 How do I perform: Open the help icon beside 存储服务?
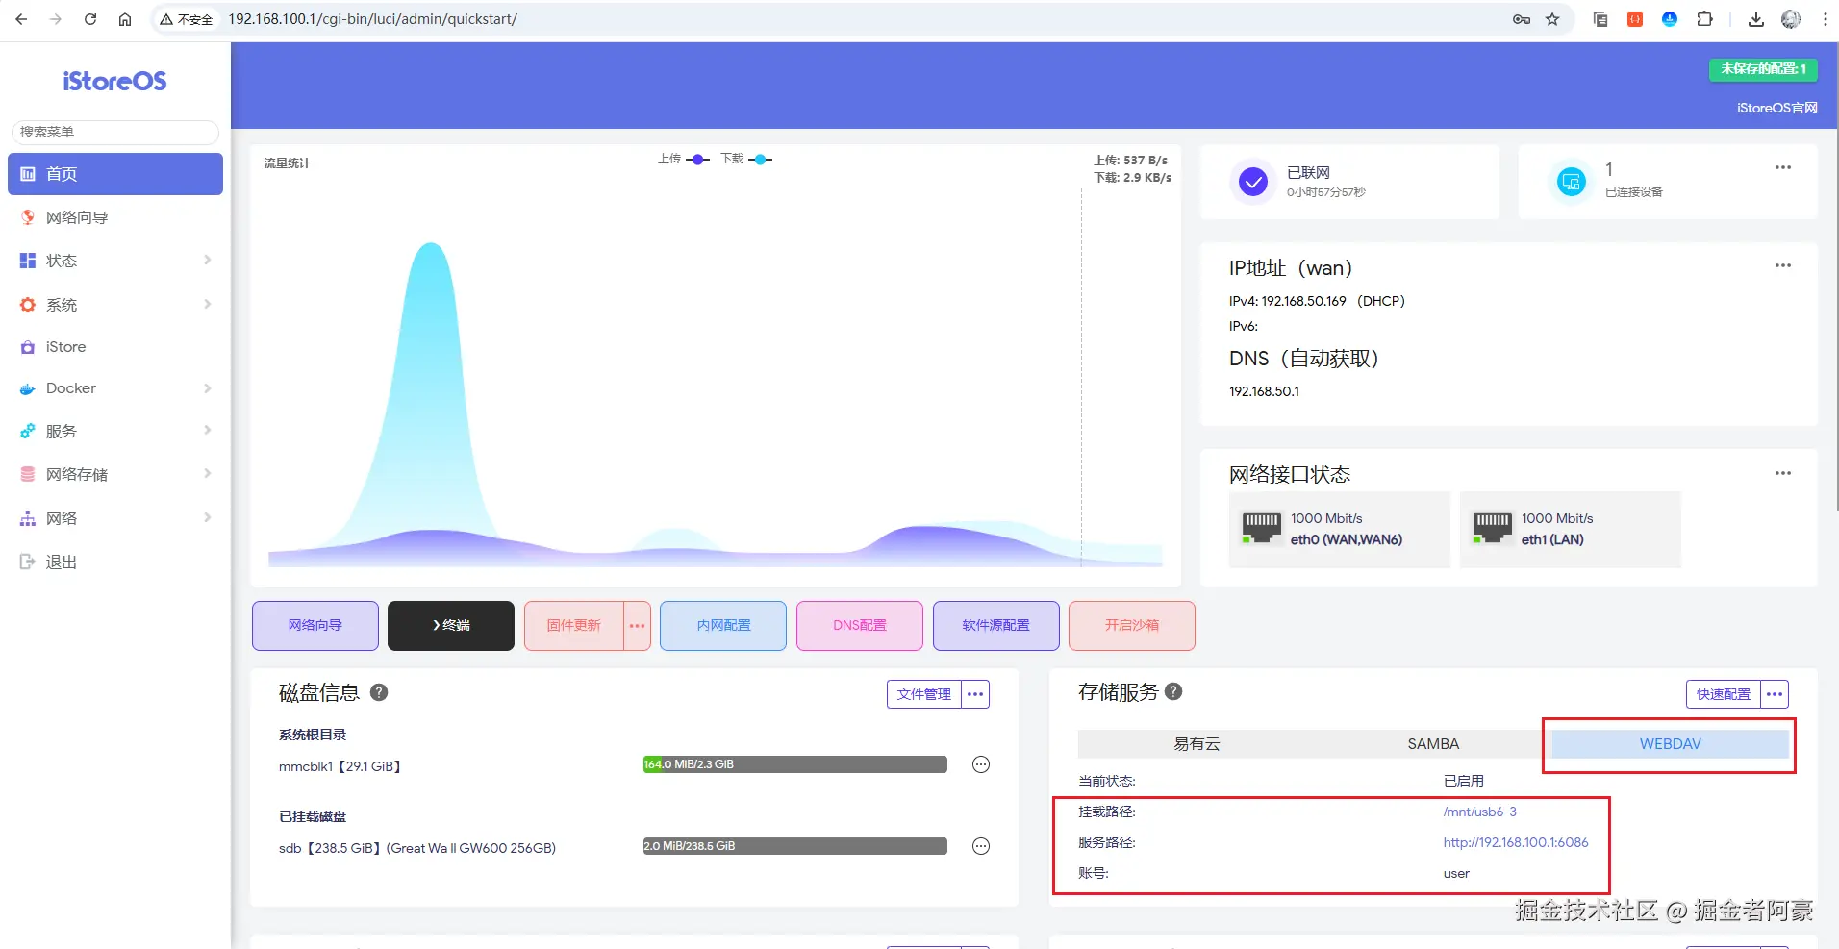click(1173, 691)
